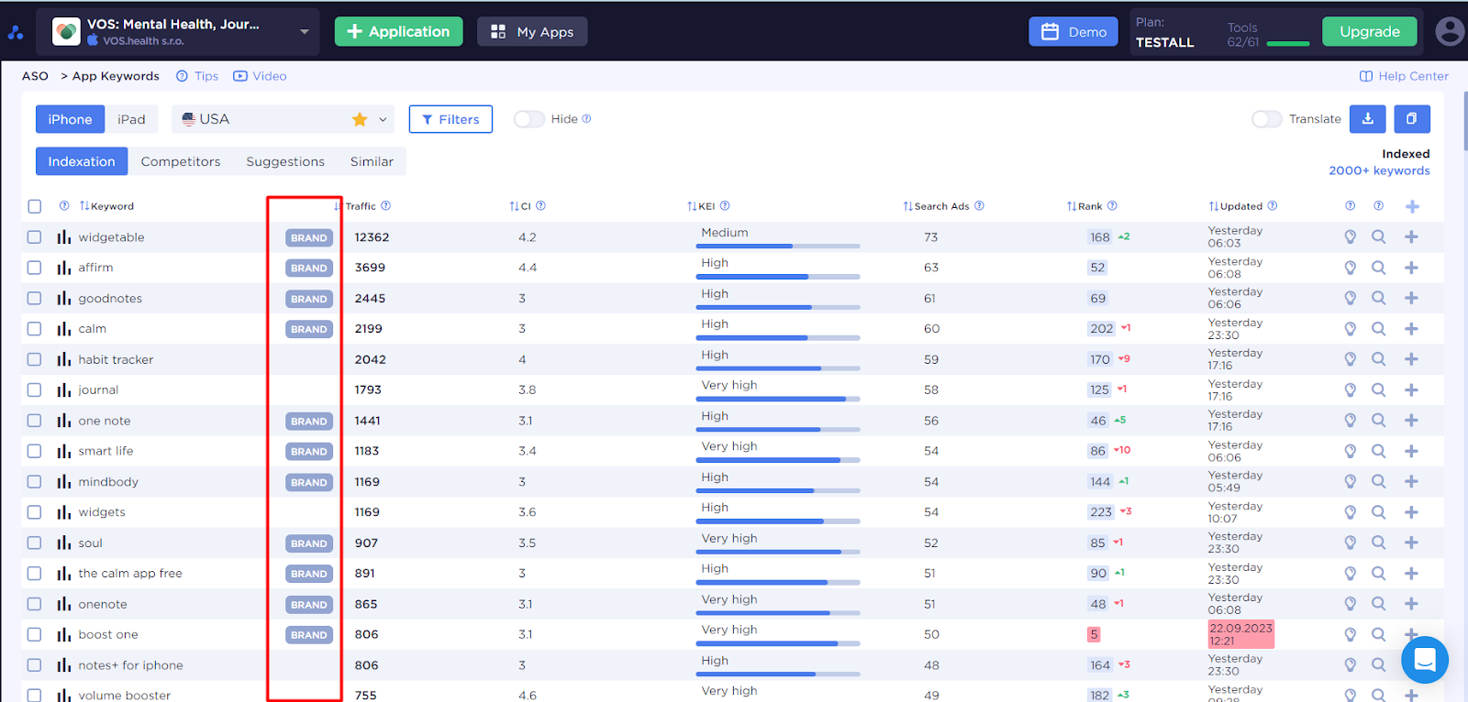Sort table by Traffic column
Screen dimensions: 1468x702
(356, 206)
